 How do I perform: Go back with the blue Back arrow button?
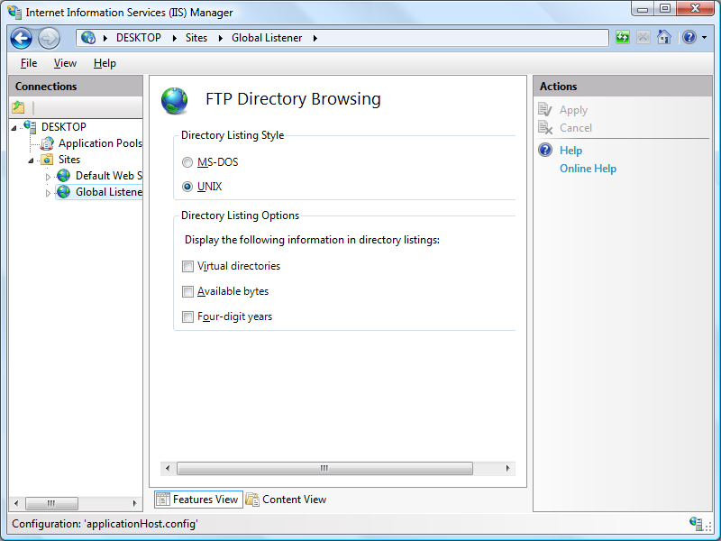pyautogui.click(x=21, y=38)
